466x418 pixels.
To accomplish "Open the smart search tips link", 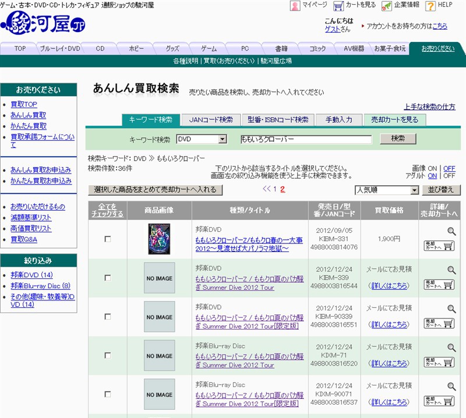I will click(429, 107).
